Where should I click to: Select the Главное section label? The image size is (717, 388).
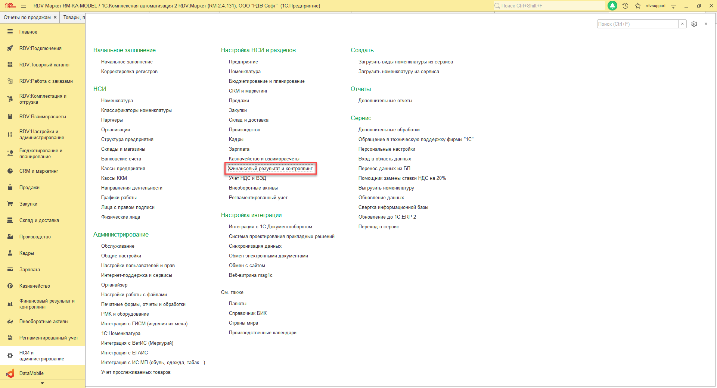pyautogui.click(x=28, y=32)
